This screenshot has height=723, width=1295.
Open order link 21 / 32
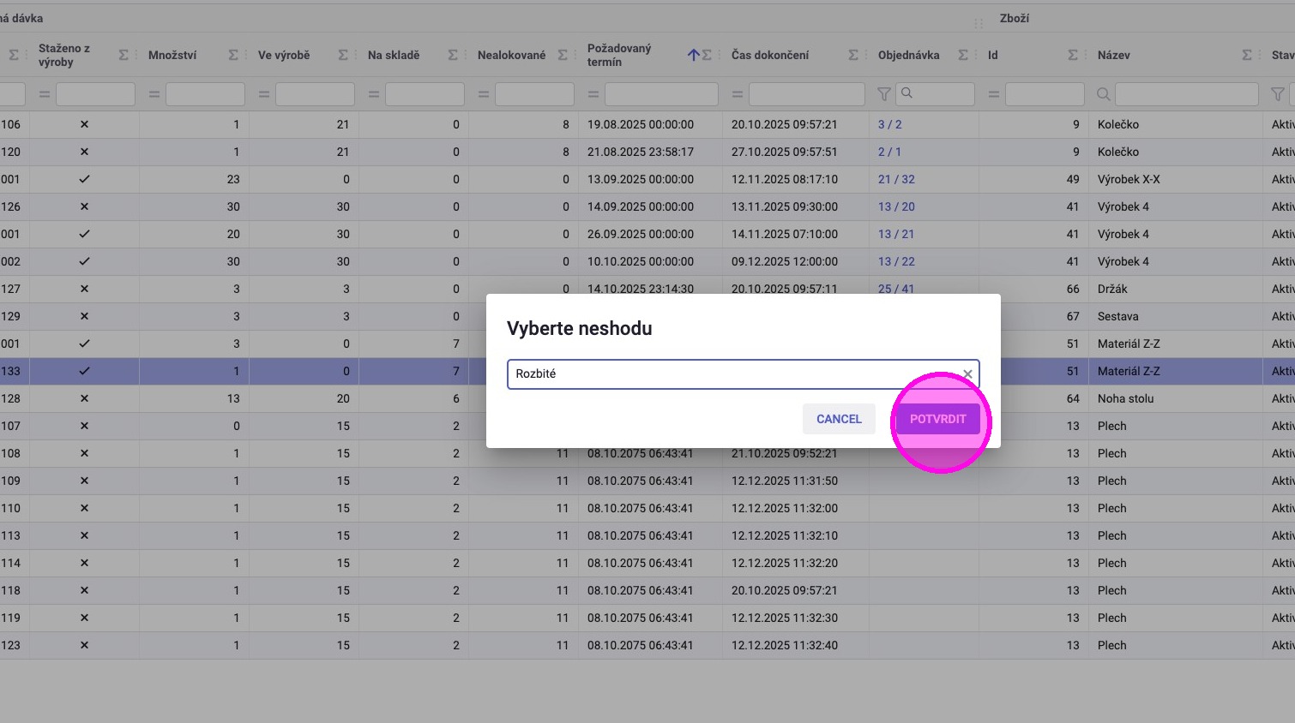coord(896,179)
